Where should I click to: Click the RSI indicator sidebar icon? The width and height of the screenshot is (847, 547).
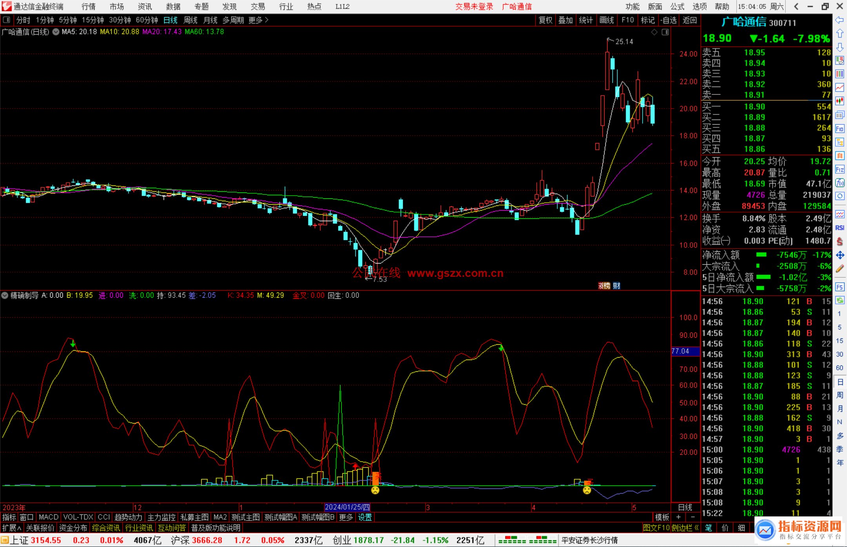pyautogui.click(x=840, y=228)
